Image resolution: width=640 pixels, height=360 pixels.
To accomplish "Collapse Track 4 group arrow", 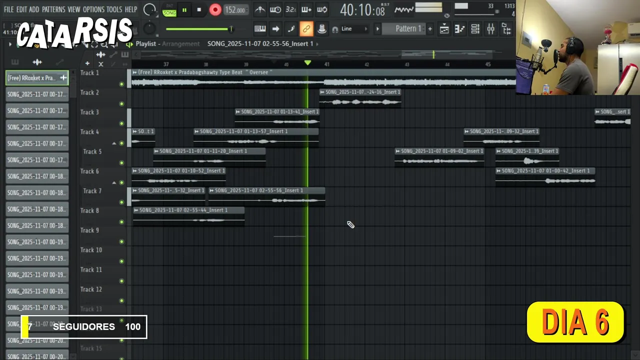I will click(114, 143).
